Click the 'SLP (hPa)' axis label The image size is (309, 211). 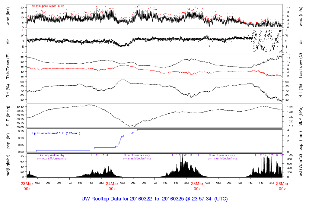pyautogui.click(x=300, y=116)
